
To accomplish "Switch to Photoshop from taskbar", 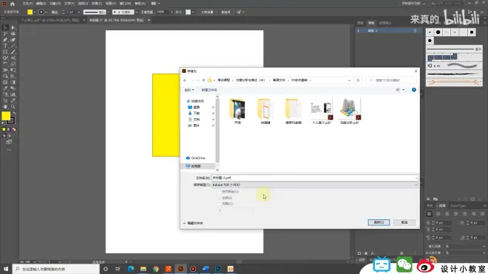I will tap(218, 269).
